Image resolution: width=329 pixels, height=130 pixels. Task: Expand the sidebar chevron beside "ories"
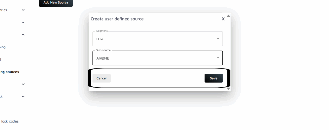[x=23, y=10]
